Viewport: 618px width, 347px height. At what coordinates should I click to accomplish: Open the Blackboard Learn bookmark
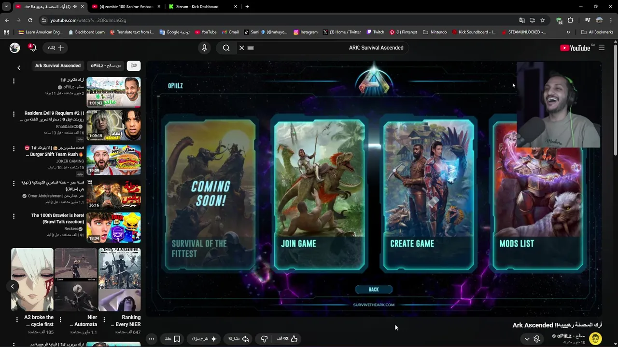[x=86, y=32]
